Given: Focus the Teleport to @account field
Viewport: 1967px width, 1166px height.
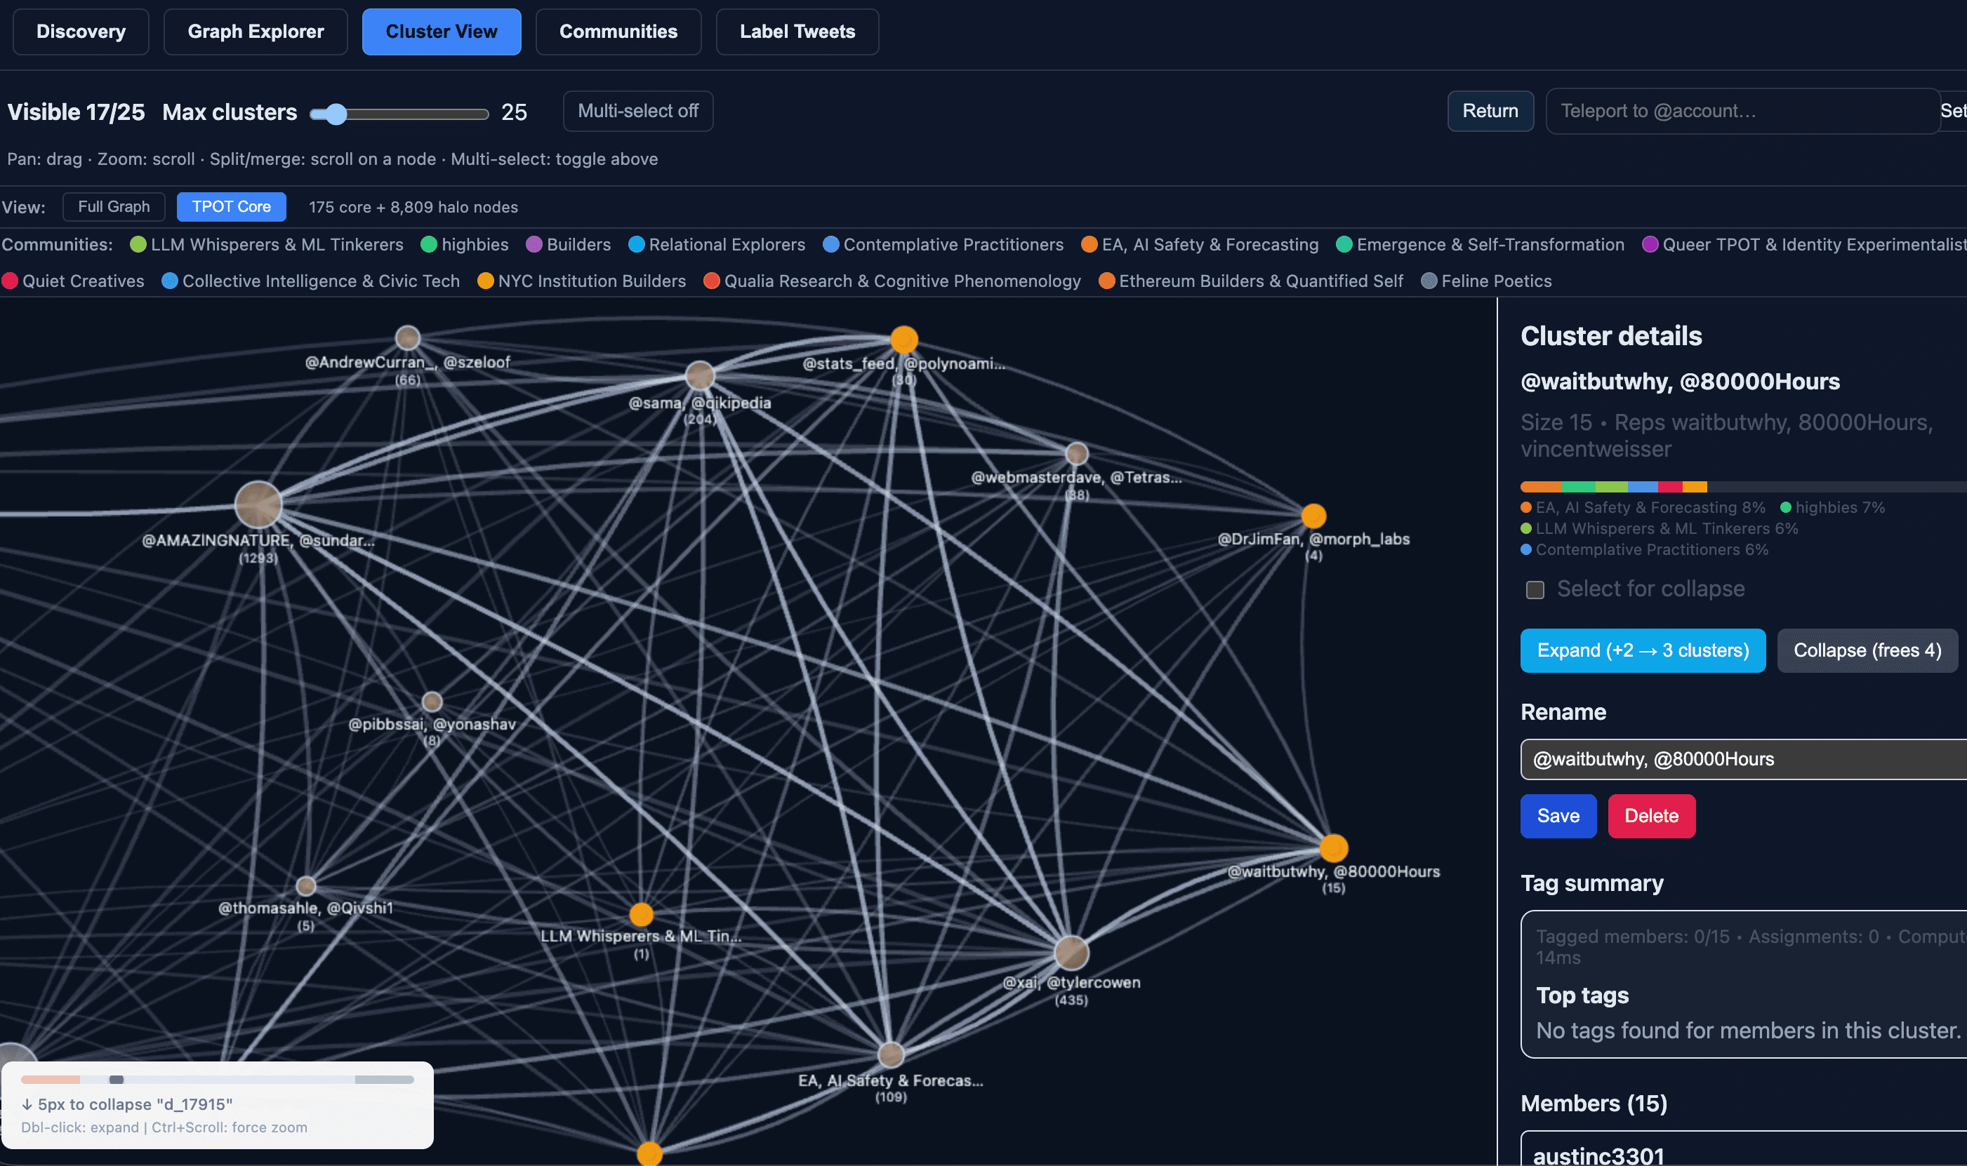Looking at the screenshot, I should pyautogui.click(x=1742, y=111).
